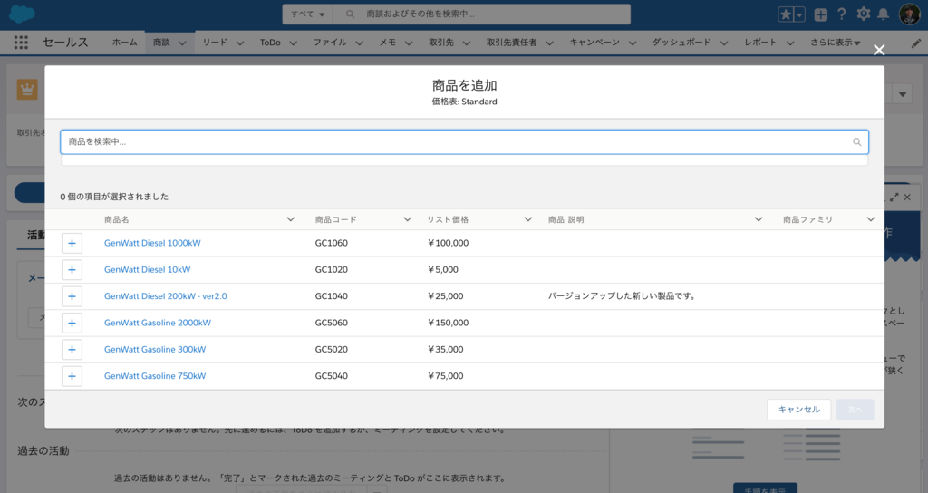The image size is (928, 493).
Task: Add GenWatt Gasoline 750kW with plus button
Action: pos(72,376)
